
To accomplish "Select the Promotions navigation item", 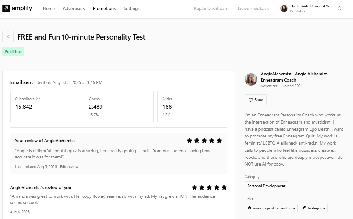I will pos(104,8).
